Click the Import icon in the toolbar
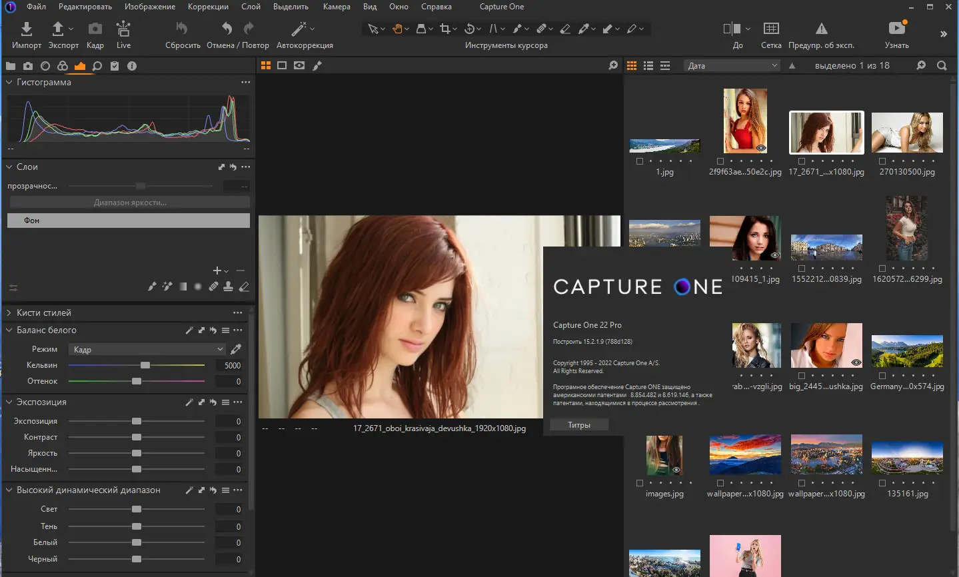Viewport: 959px width, 577px height. [26, 29]
